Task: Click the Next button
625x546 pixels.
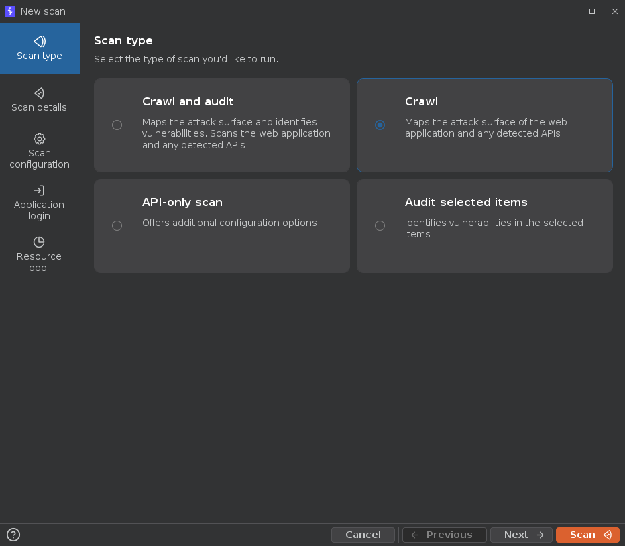Action: pos(521,535)
